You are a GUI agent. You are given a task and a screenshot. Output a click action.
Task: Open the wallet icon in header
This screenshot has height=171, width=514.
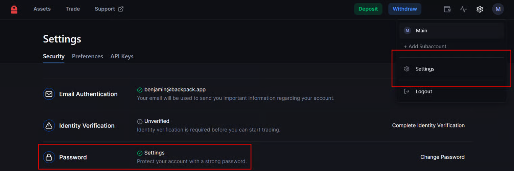(447, 9)
